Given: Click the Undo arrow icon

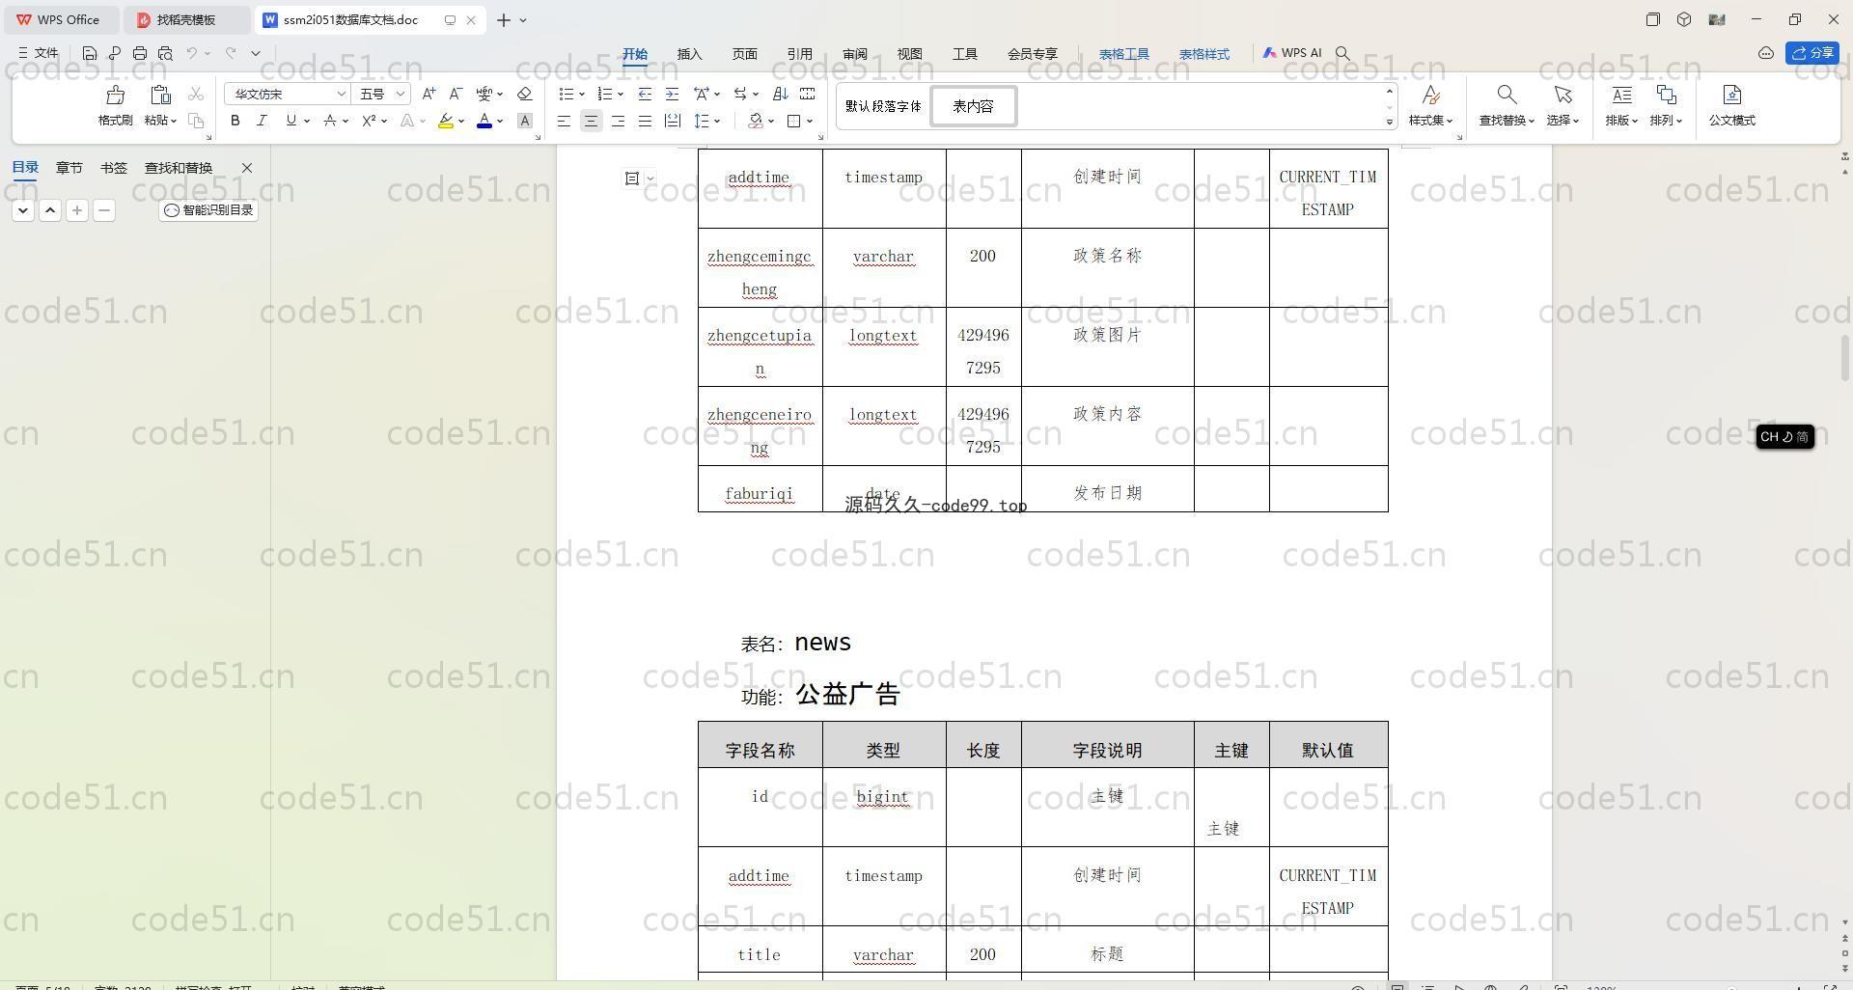Looking at the screenshot, I should point(192,53).
